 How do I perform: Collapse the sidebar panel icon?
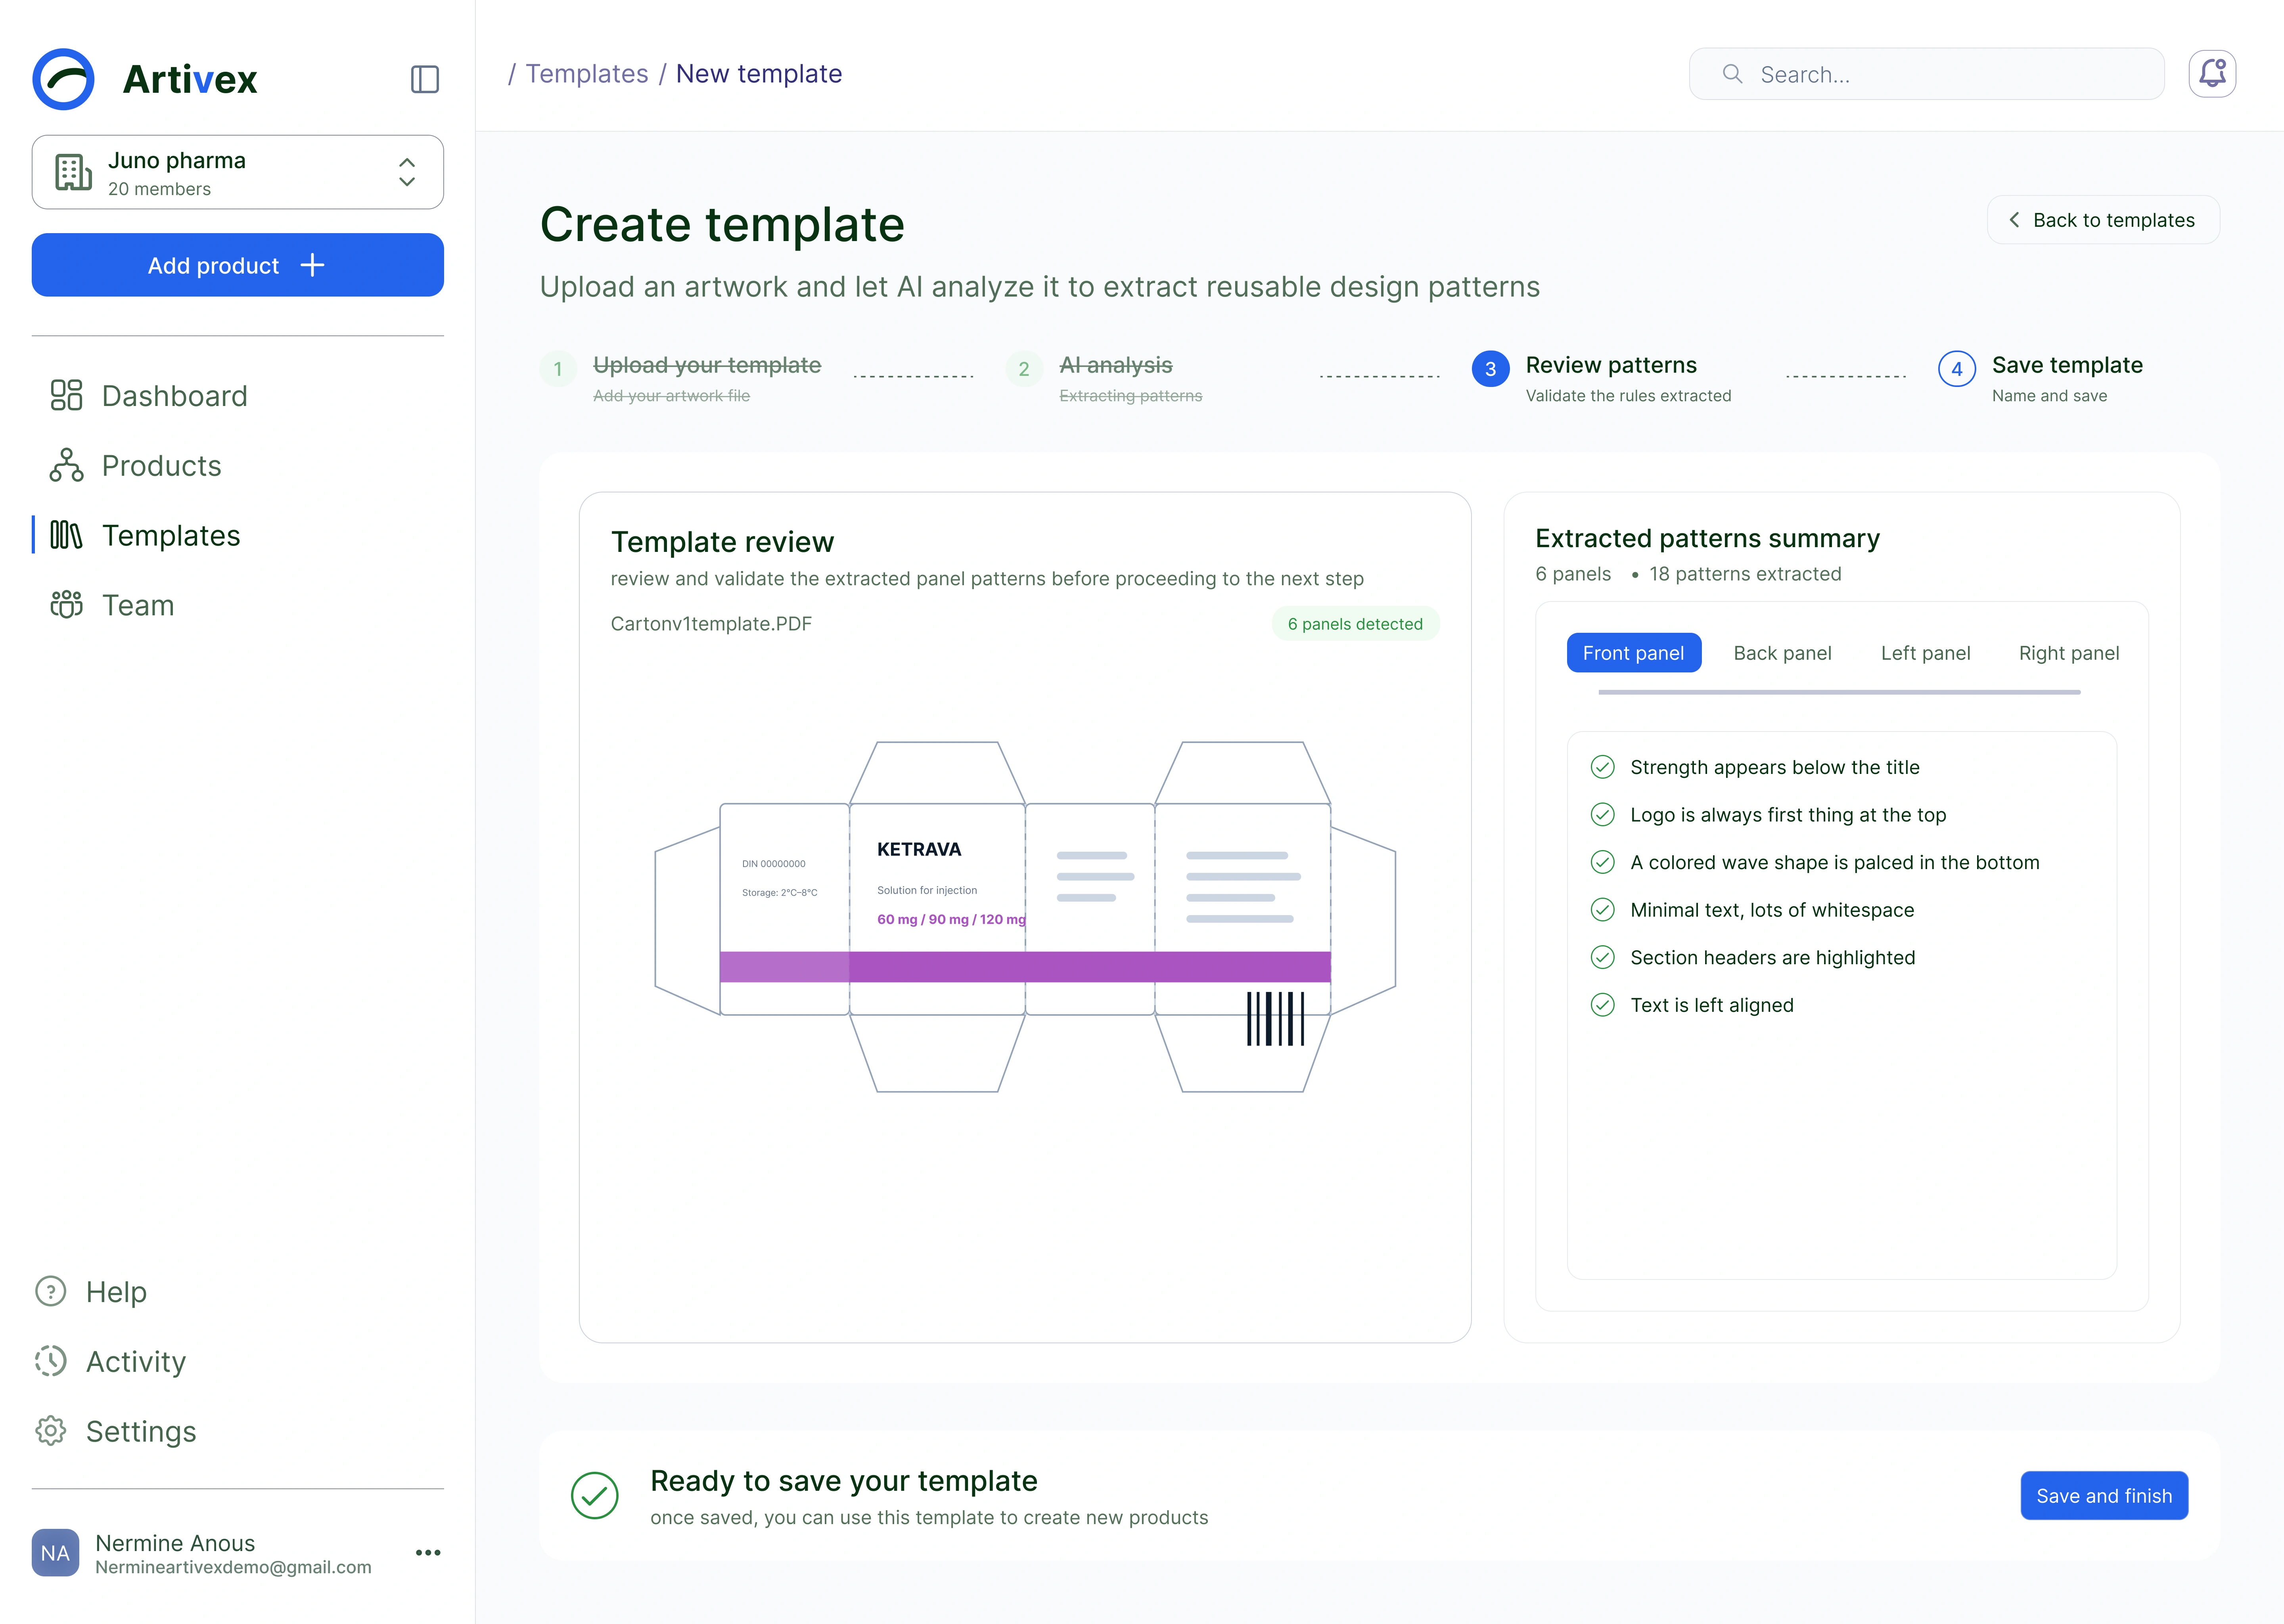tap(425, 79)
